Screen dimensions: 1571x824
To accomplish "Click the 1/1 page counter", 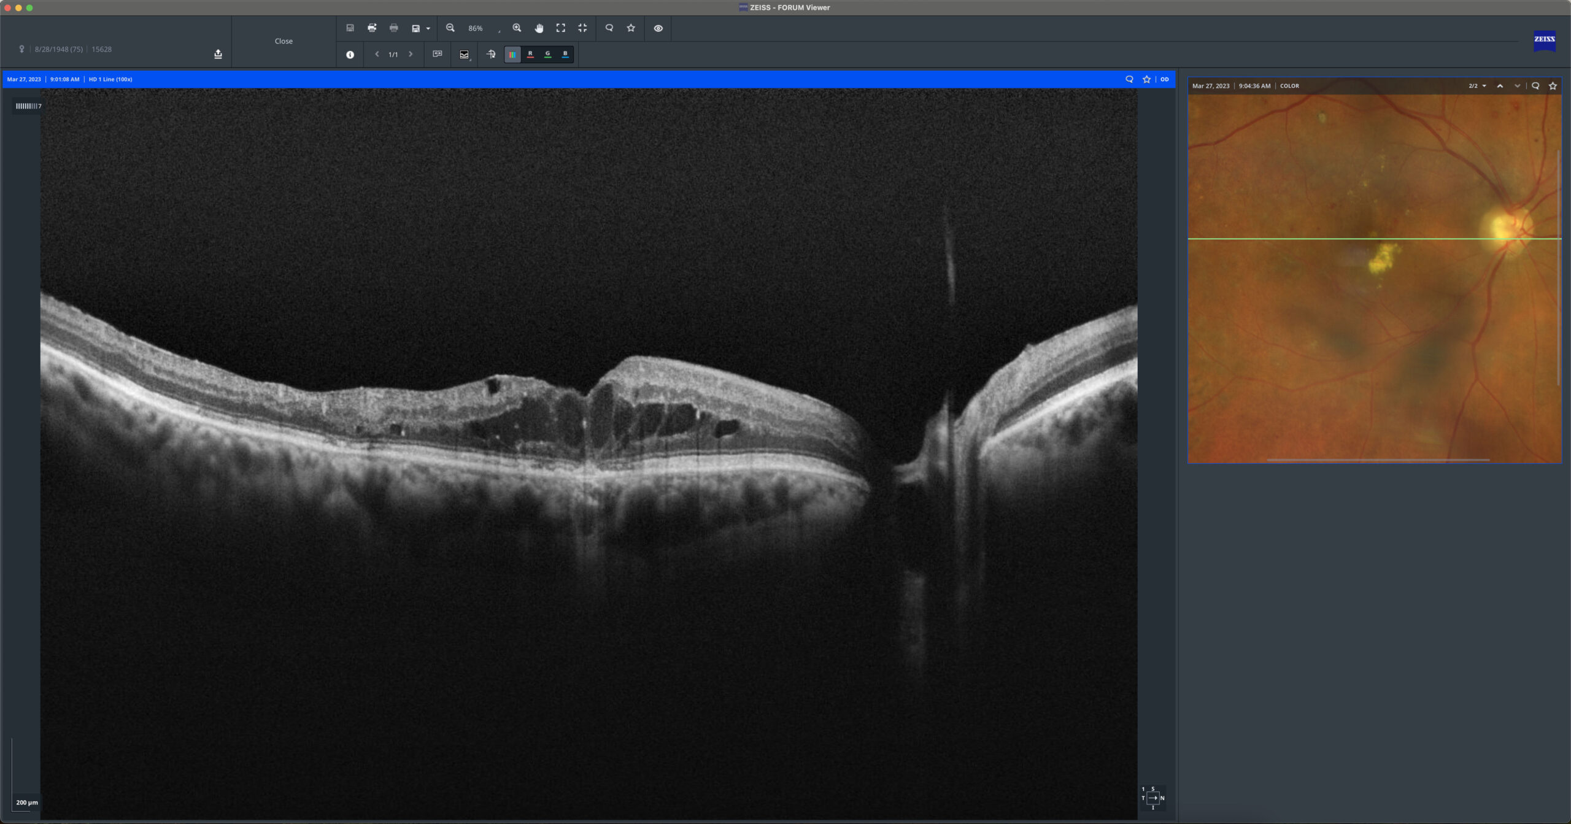I will click(x=393, y=55).
